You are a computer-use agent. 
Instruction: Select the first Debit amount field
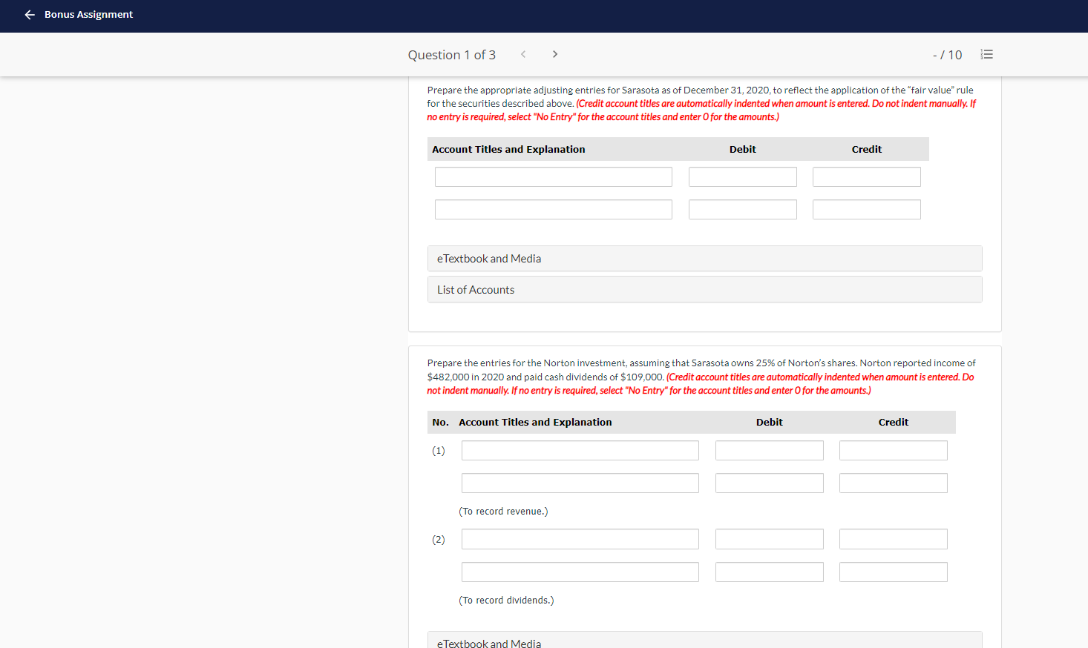coord(742,176)
